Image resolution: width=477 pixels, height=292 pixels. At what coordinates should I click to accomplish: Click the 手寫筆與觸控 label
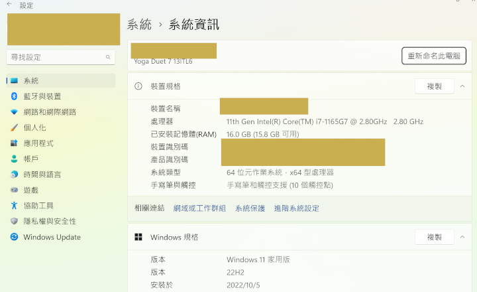coord(173,185)
